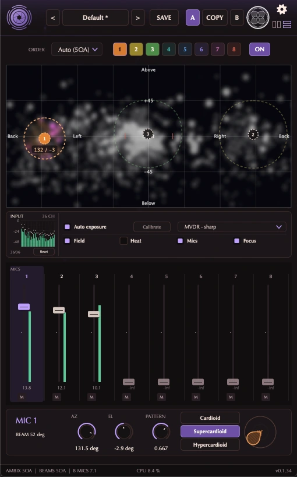Click mic 8 fader handle at -inf
Screen dimensions: 297x477
[268, 382]
